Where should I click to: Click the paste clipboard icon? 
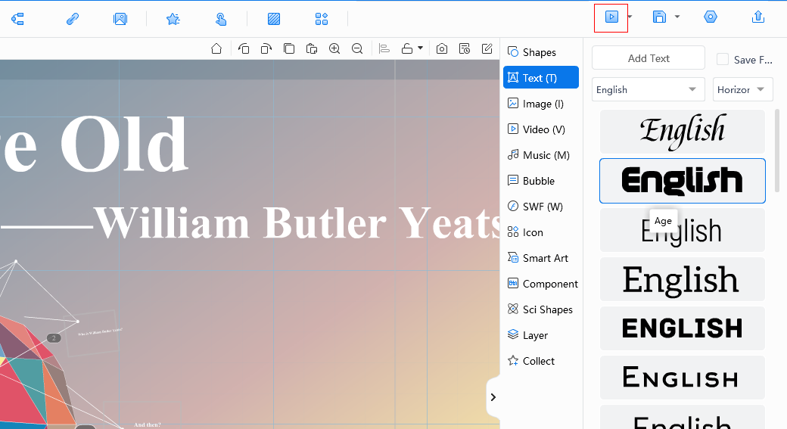pos(312,48)
